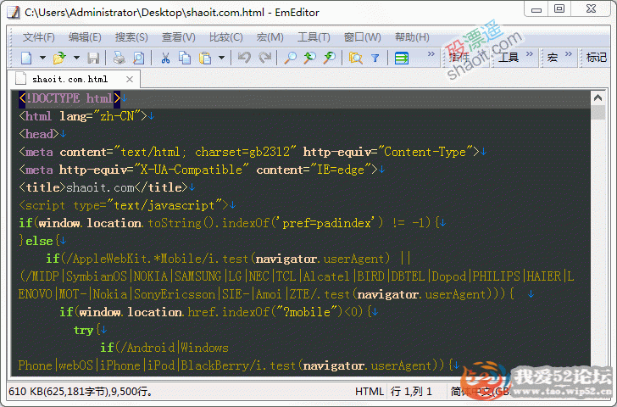Image resolution: width=617 pixels, height=407 pixels.
Task: Click the Copy icon
Action: point(185,58)
